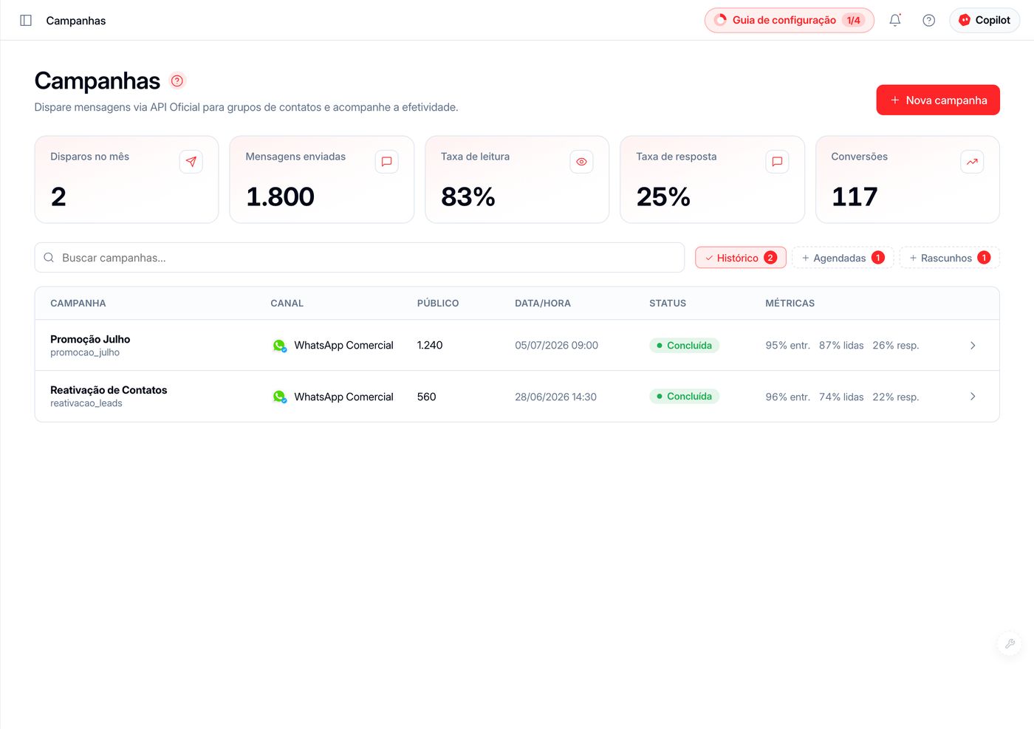
Task: Click the help icon beside Campanhas title
Action: 177,81
